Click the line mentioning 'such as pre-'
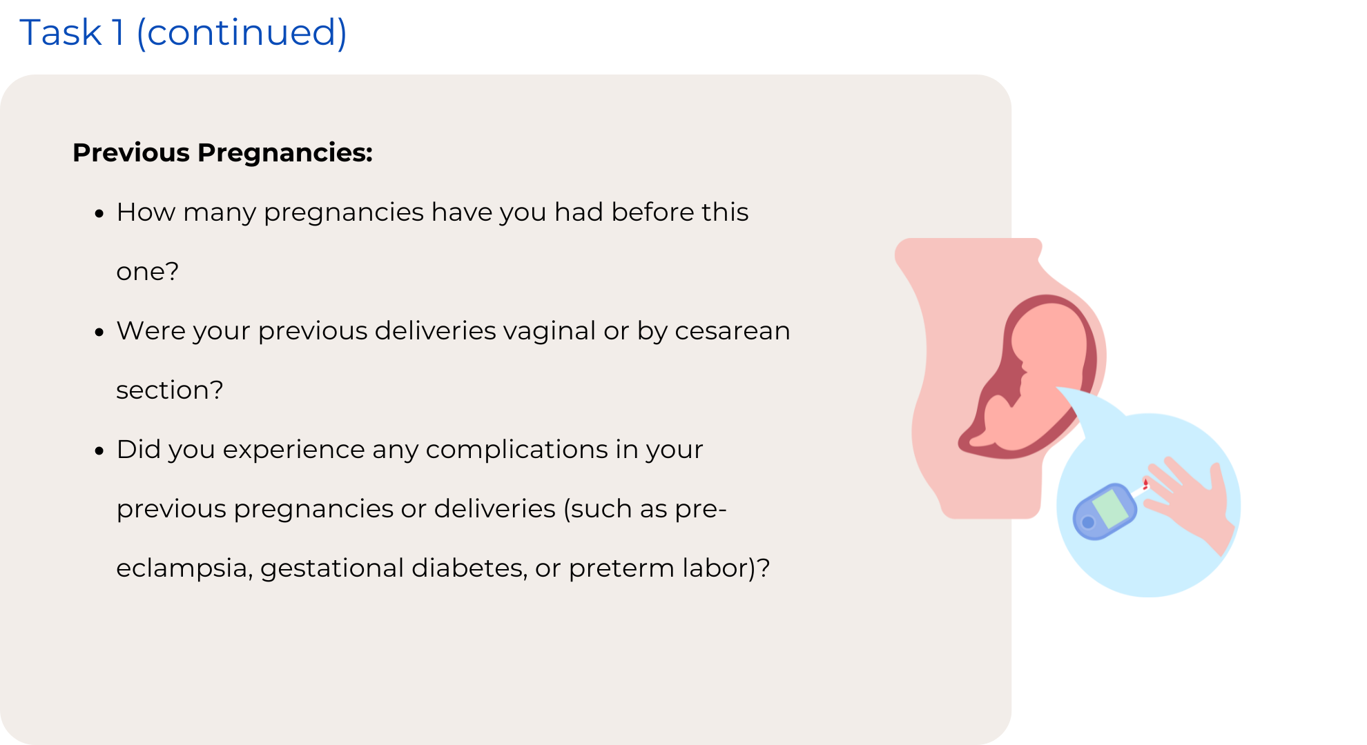The width and height of the screenshot is (1367, 745). 421,508
